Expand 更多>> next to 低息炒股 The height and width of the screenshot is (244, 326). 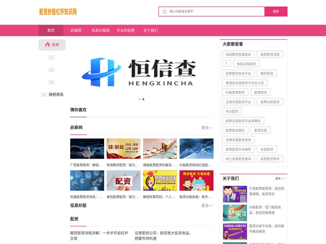pyautogui.click(x=207, y=206)
